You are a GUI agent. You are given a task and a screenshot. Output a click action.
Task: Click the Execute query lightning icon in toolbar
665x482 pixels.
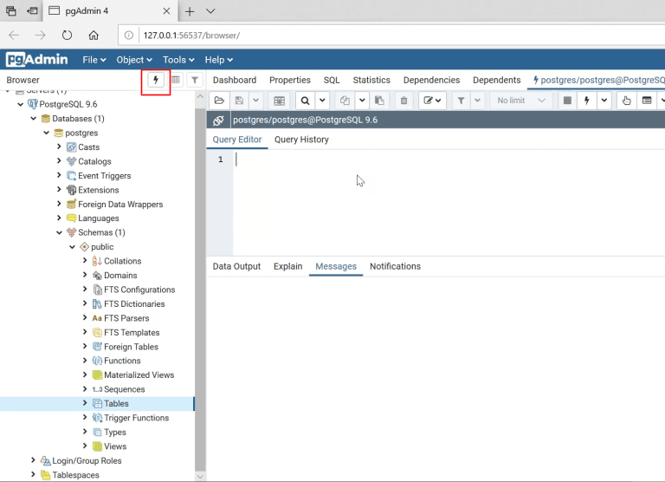[x=587, y=101]
